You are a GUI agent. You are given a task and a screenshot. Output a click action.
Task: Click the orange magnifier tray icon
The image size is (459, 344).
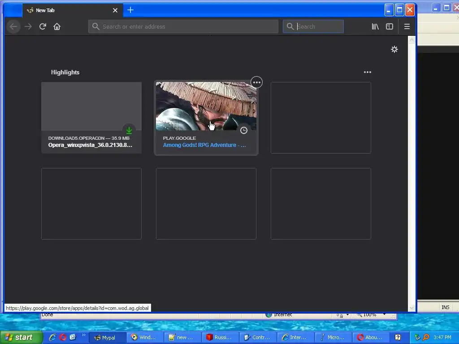pyautogui.click(x=426, y=337)
